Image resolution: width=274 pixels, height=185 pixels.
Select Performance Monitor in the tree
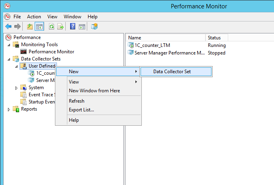[x=51, y=52]
